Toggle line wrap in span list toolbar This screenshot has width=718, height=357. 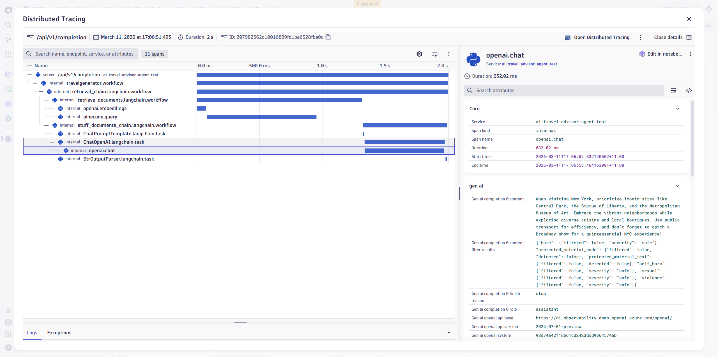click(x=435, y=54)
